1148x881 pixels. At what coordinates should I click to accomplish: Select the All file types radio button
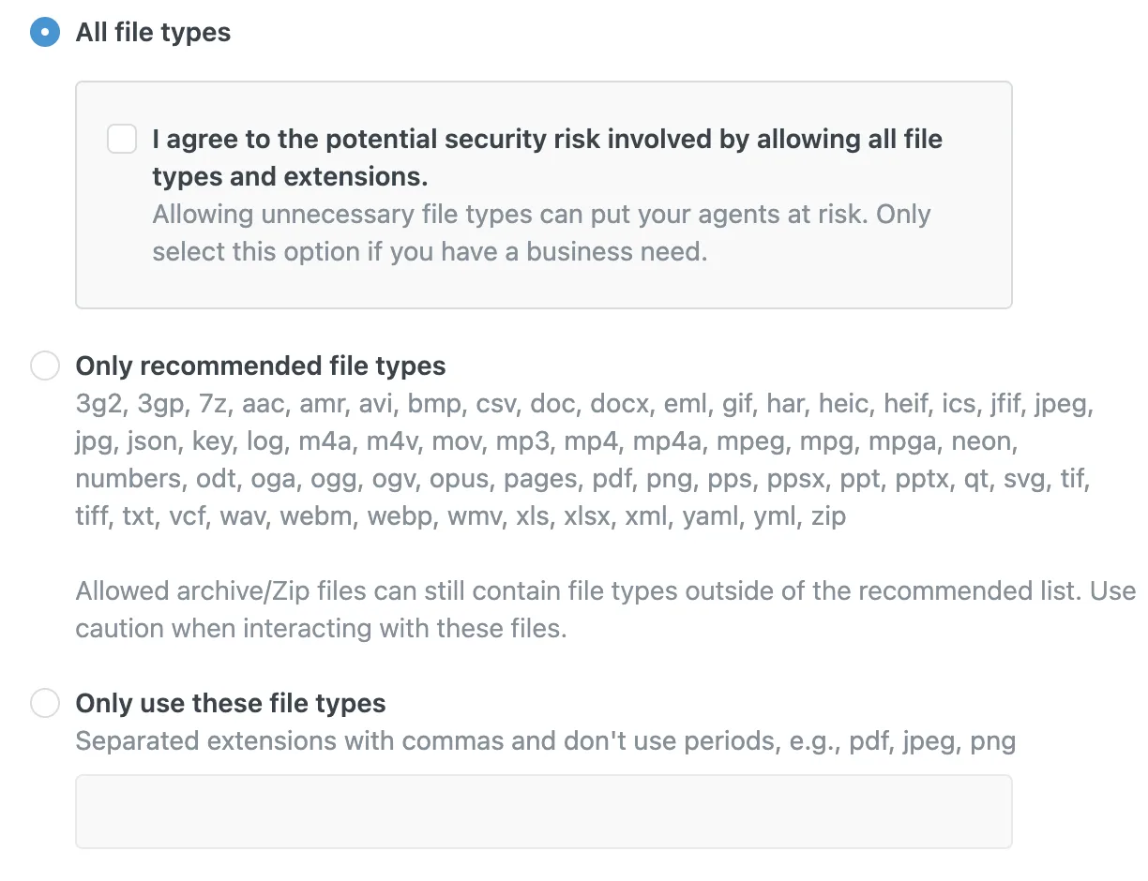tap(45, 33)
